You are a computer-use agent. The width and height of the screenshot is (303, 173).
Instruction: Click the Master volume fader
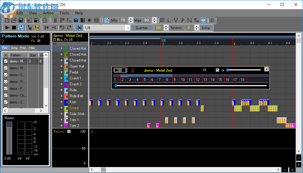(x=9, y=125)
